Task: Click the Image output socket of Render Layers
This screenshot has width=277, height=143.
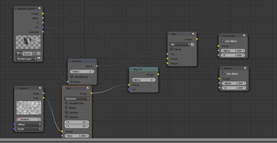Action: [x=43, y=13]
